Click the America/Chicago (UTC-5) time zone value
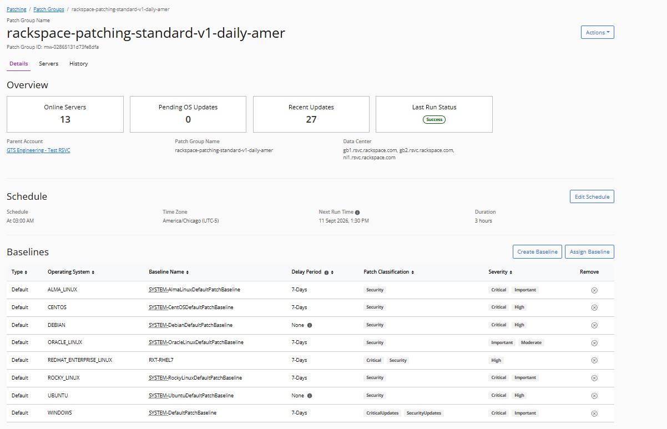The width and height of the screenshot is (667, 429). [x=191, y=221]
